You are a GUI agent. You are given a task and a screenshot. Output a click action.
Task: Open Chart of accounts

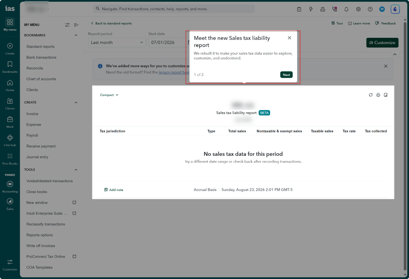click(x=41, y=79)
